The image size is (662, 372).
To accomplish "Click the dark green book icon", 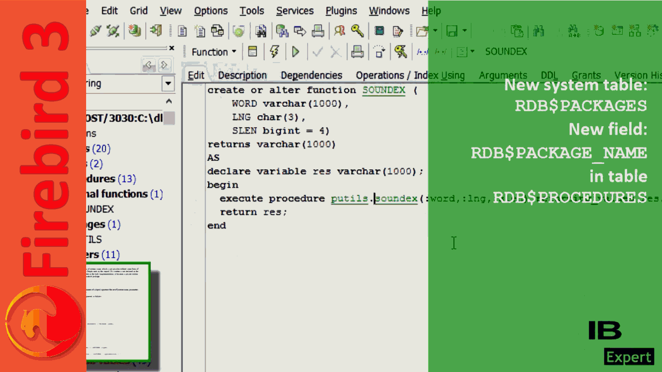I will (379, 31).
